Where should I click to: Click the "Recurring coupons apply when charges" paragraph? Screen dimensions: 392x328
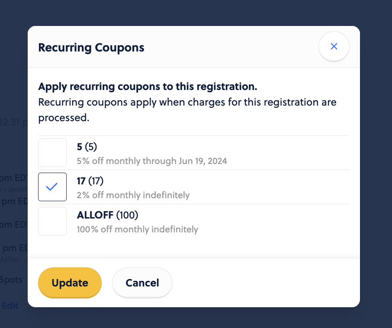(x=187, y=110)
